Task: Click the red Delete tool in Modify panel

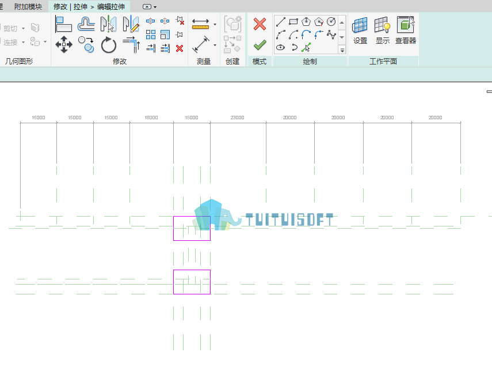Action: [x=180, y=48]
